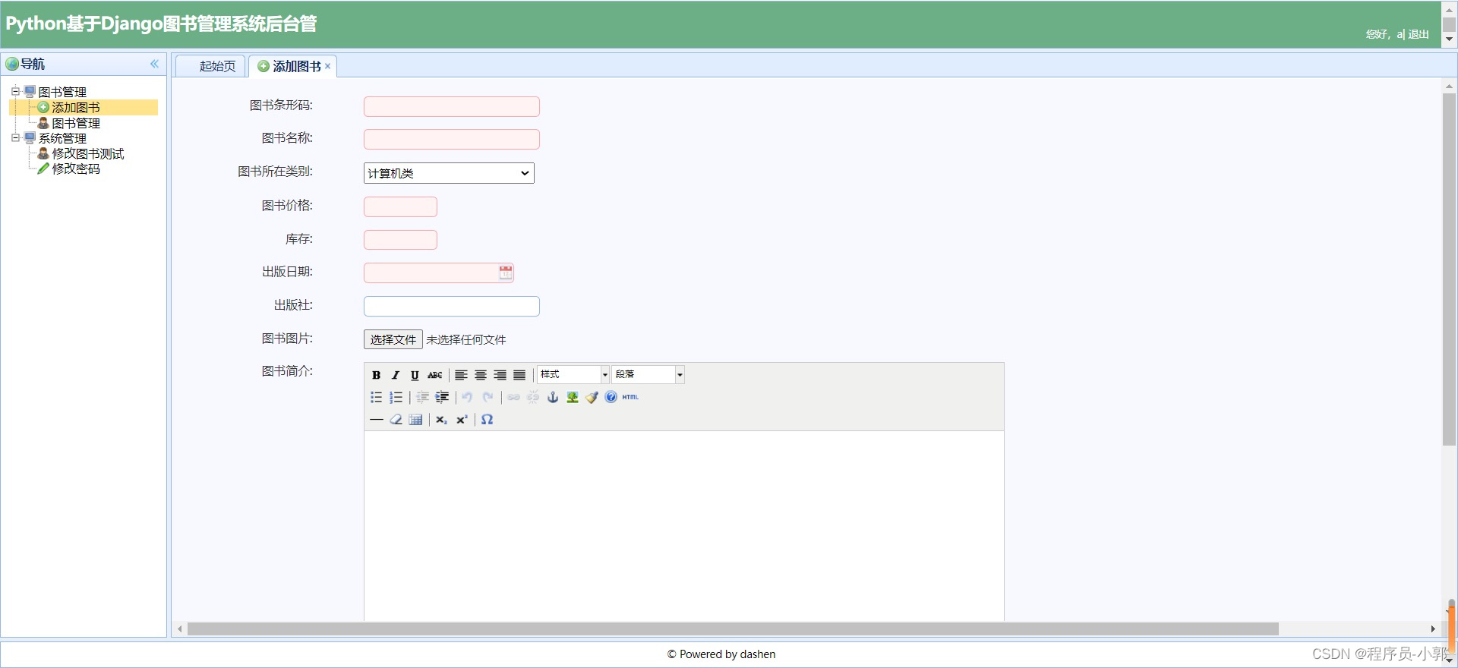Toggle underline formatting in the editor
The width and height of the screenshot is (1458, 668).
click(415, 375)
